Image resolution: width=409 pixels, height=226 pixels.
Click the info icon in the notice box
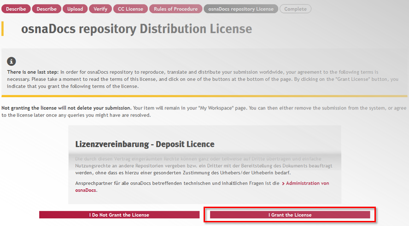(x=12, y=62)
